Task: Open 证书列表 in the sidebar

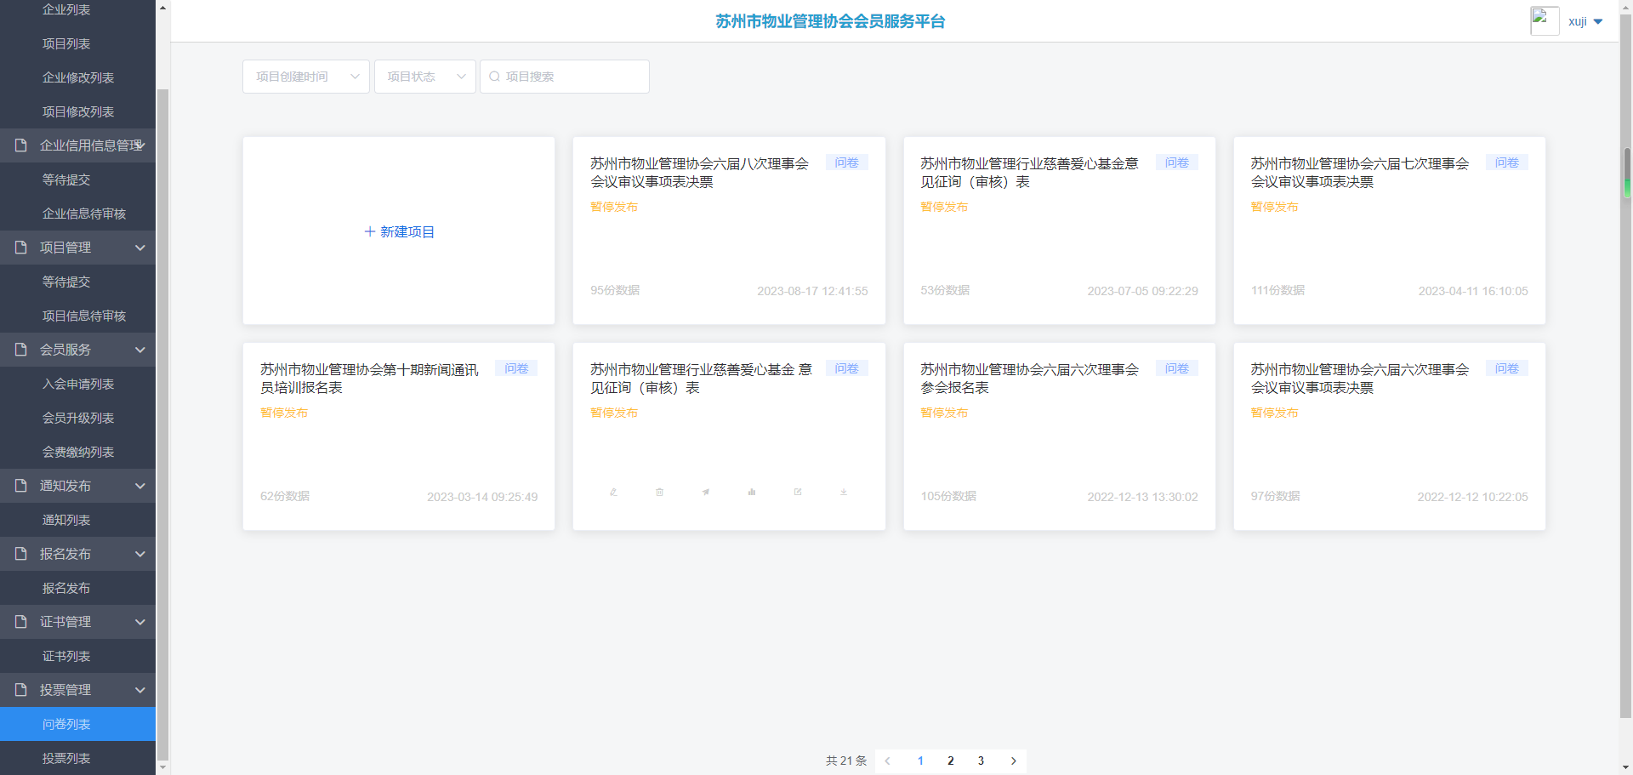Action: pyautogui.click(x=77, y=656)
